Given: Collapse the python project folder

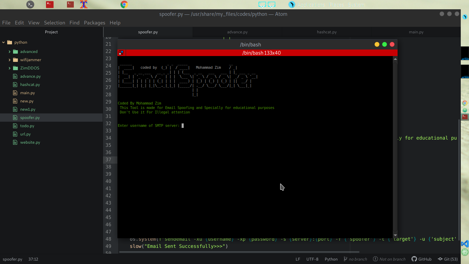Looking at the screenshot, I should [x=3, y=42].
